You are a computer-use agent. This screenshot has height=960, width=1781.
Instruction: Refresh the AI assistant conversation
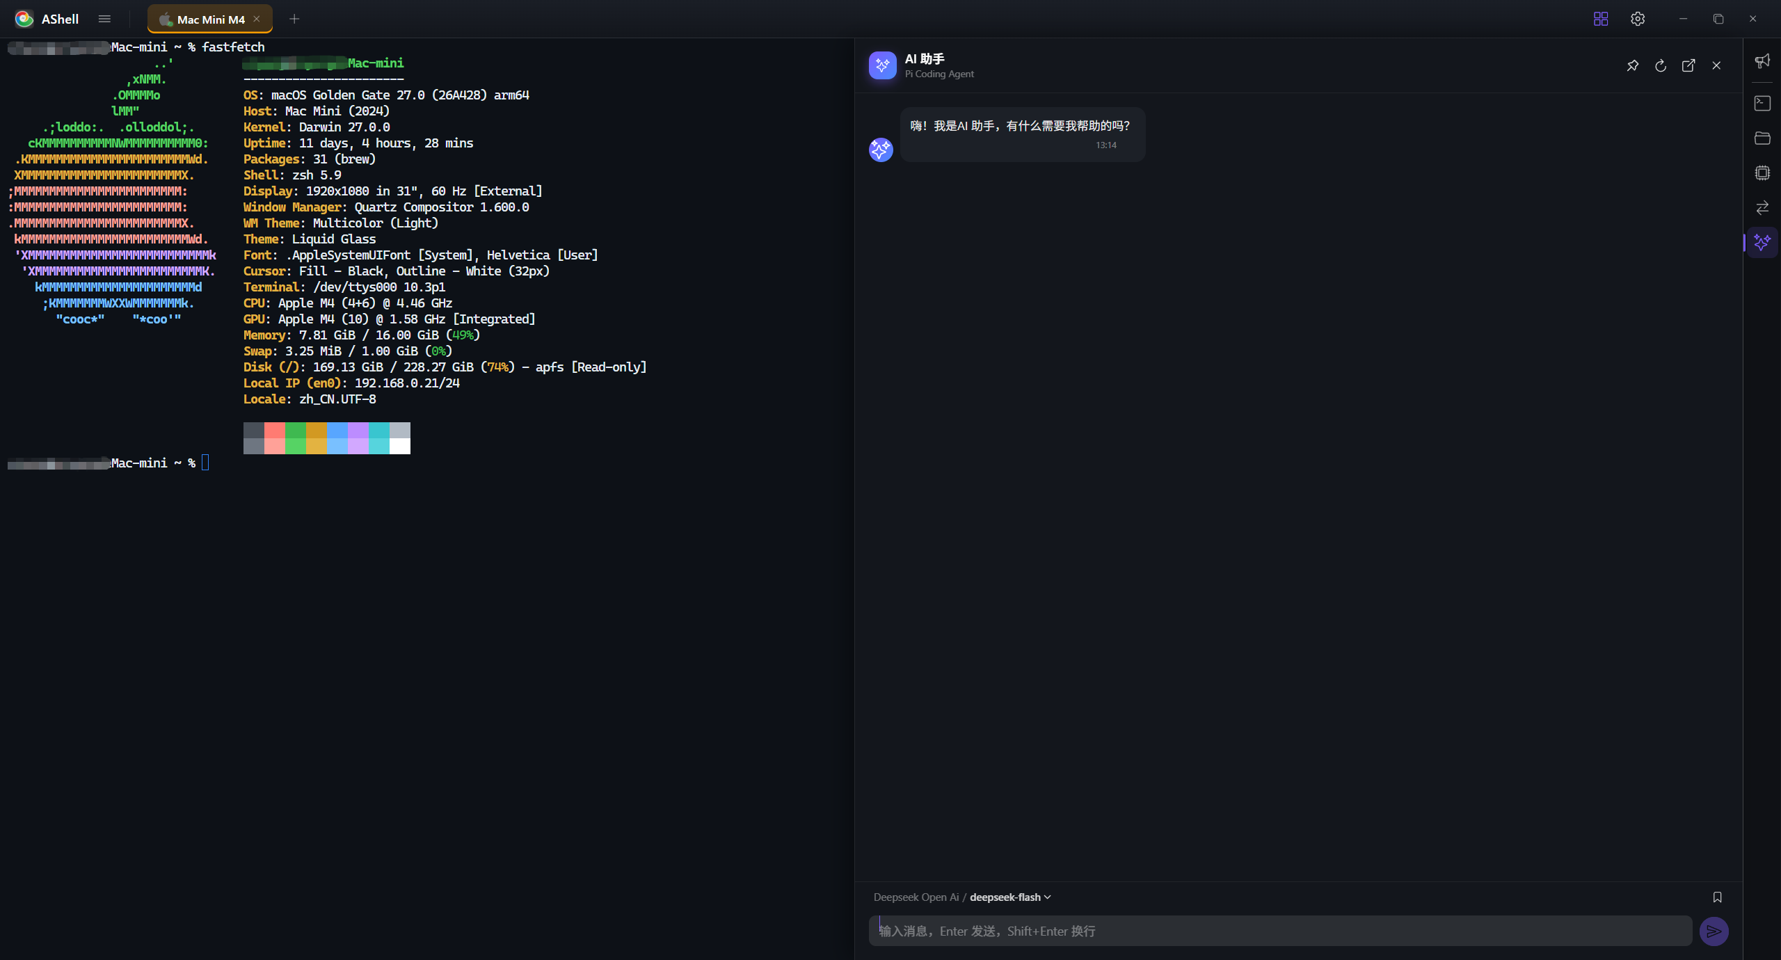click(x=1661, y=65)
